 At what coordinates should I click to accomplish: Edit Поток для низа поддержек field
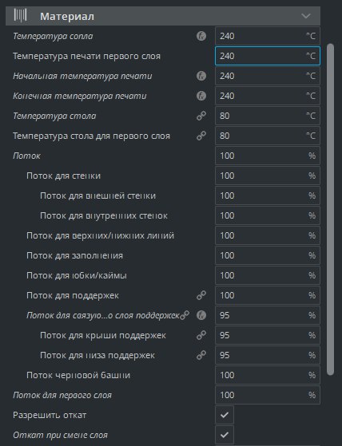click(268, 355)
